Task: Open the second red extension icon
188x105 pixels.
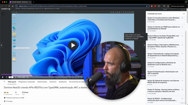Action: click(155, 6)
